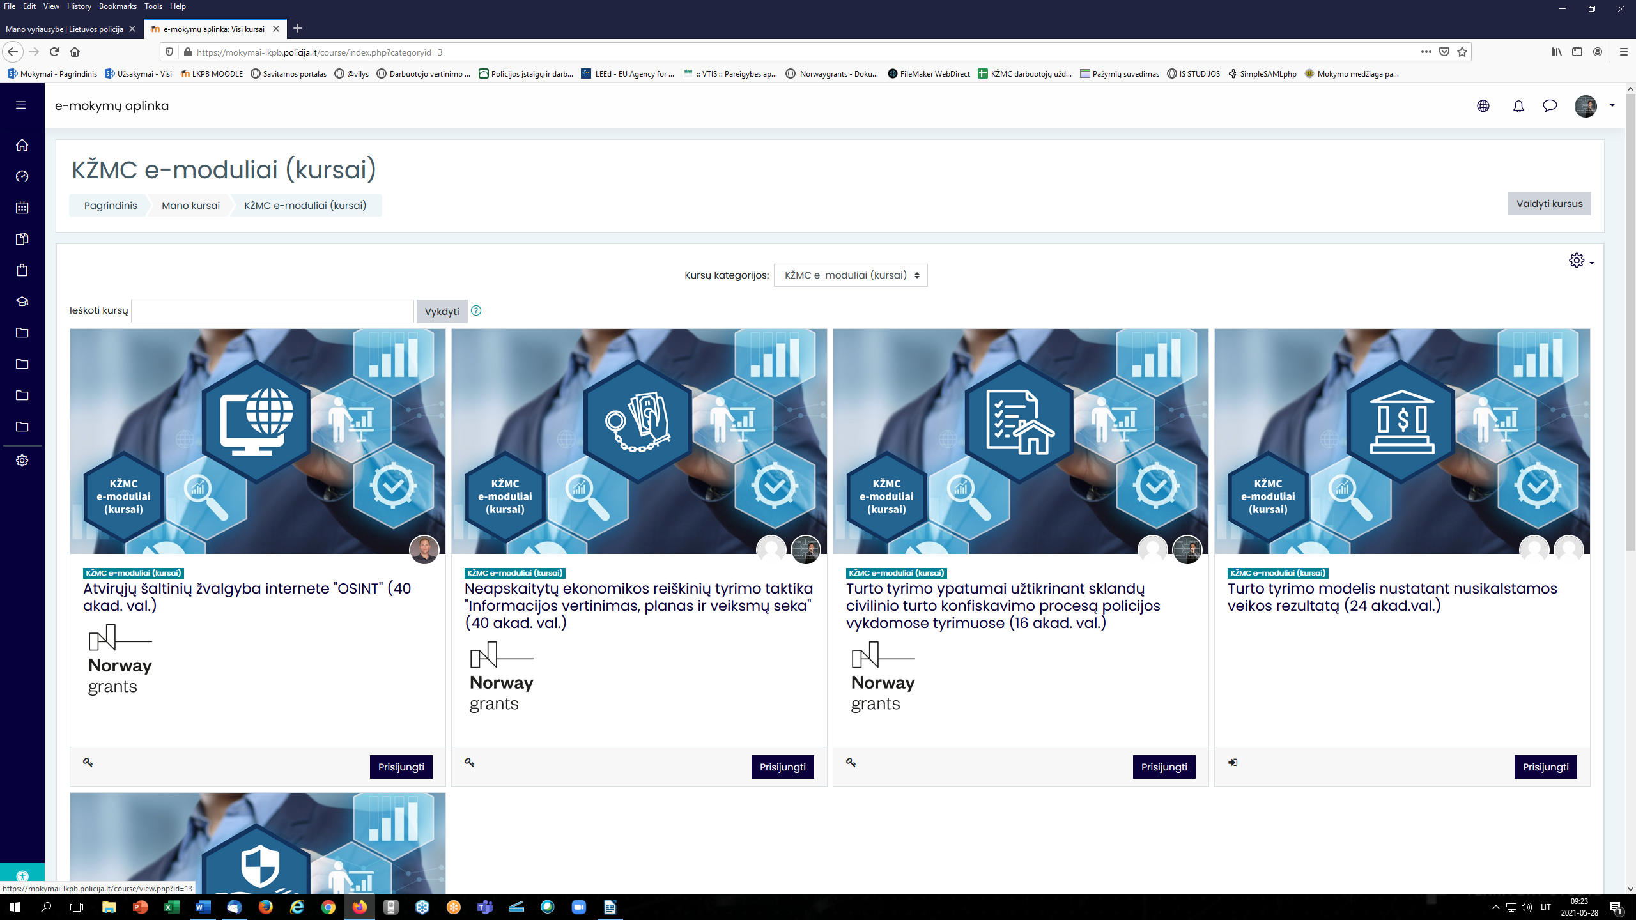
Task: Open the site administration gear in sidebar
Action: click(x=22, y=461)
